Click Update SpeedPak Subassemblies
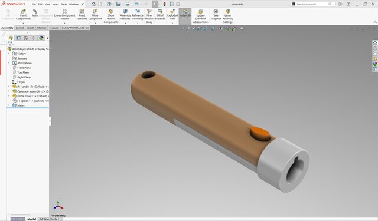 click(x=200, y=16)
